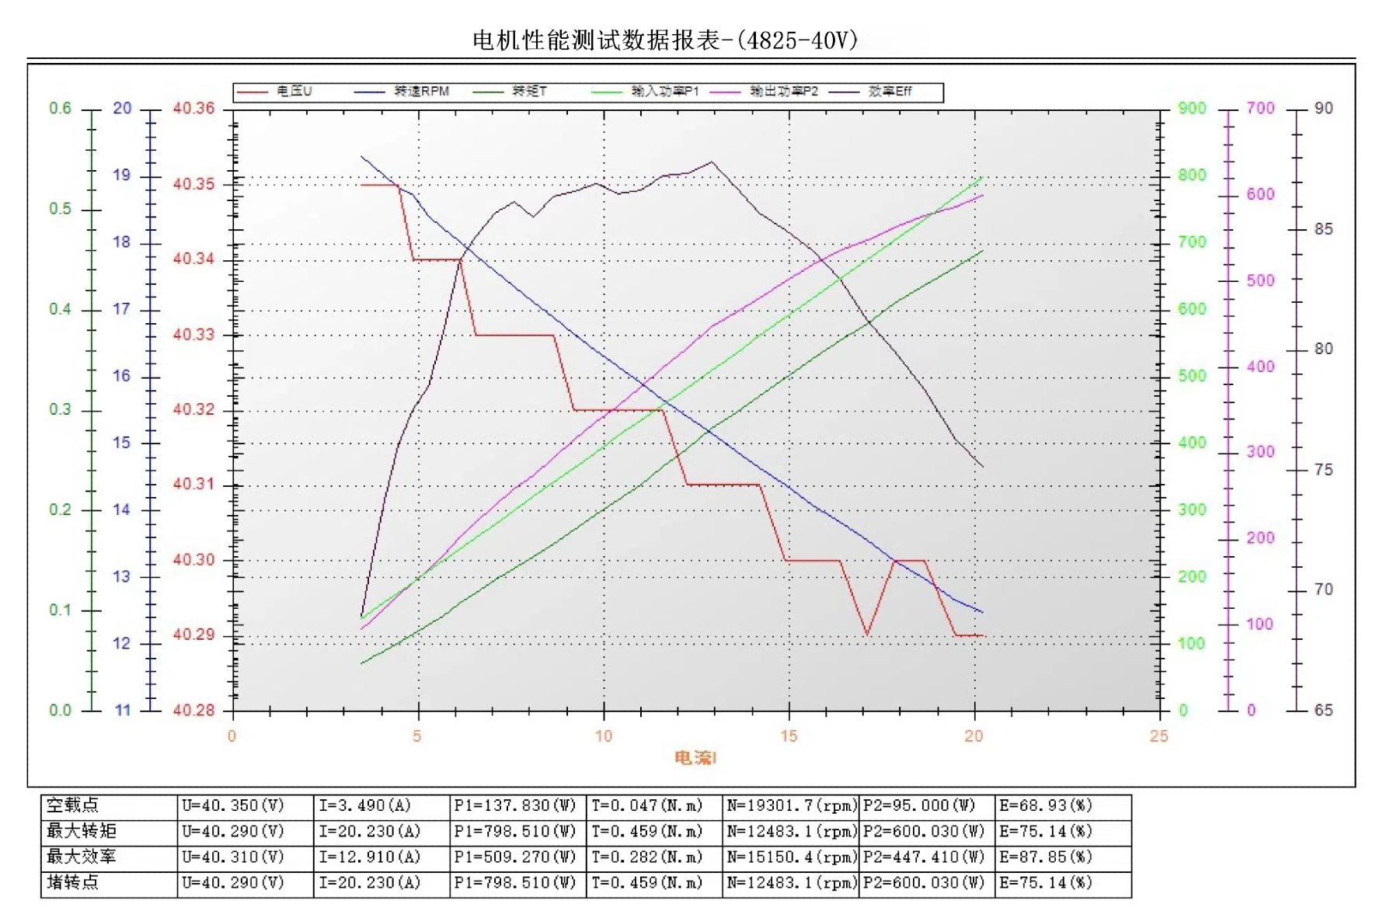
Task: Select the 最大转矩 row header
Action: 82,831
